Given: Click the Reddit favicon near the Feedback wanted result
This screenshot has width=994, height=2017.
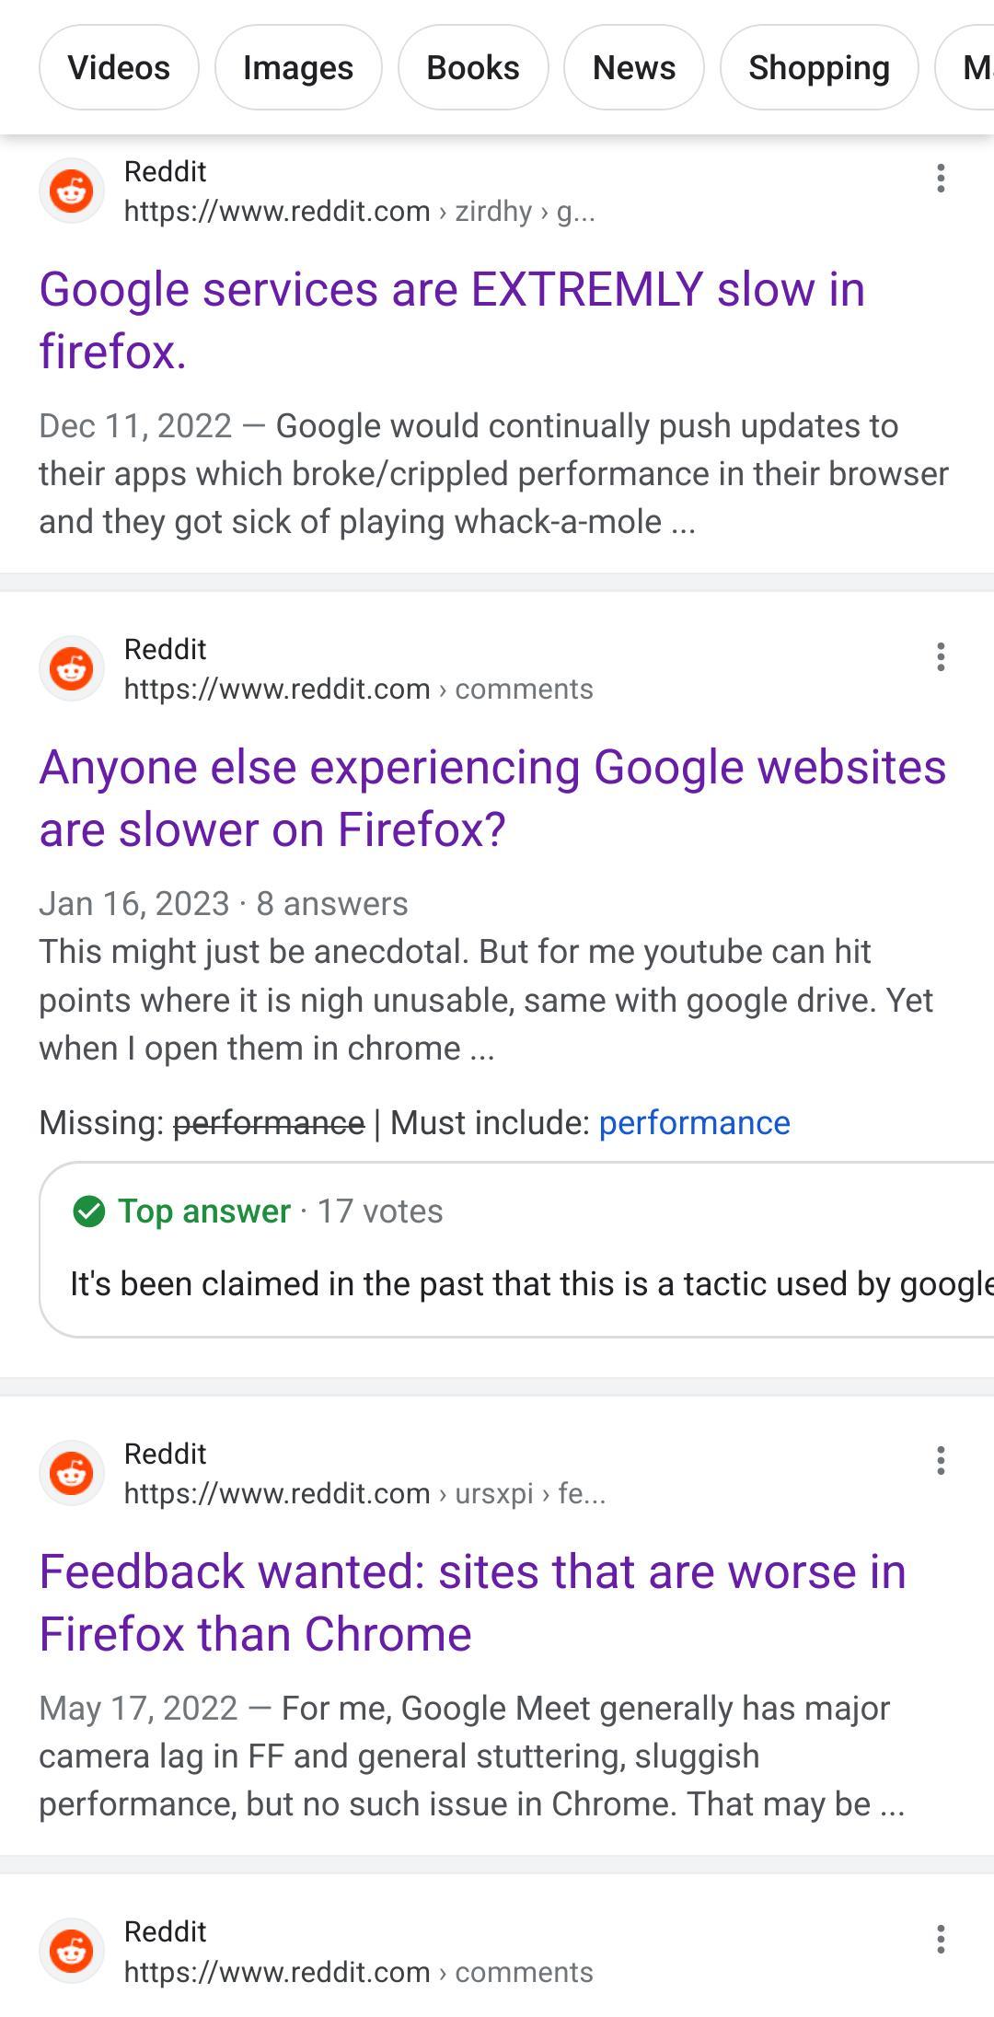Looking at the screenshot, I should (x=70, y=1473).
